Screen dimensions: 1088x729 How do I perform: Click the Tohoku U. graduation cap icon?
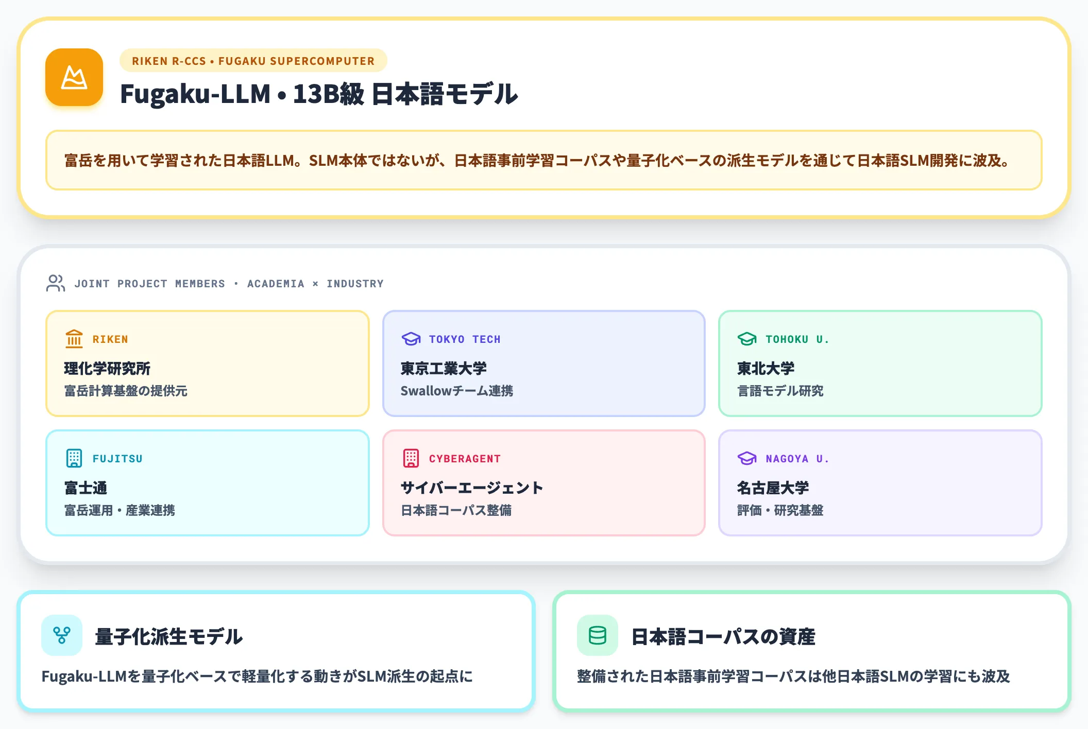coord(747,339)
